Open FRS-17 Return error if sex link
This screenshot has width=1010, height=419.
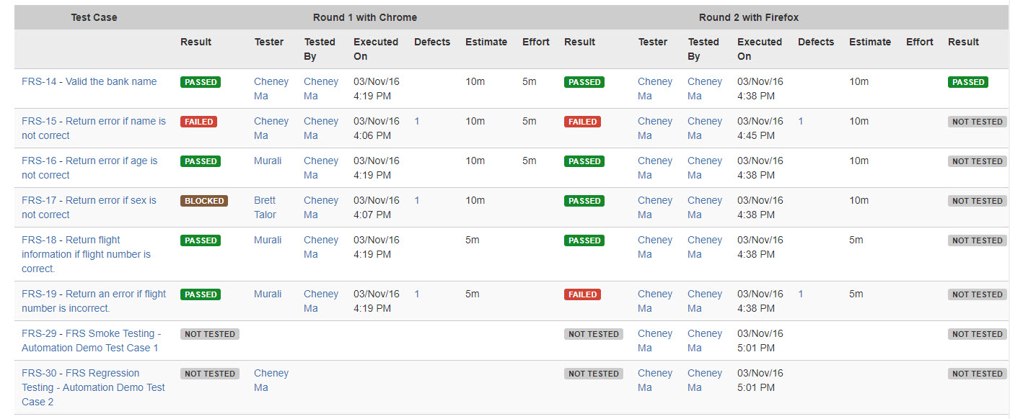pyautogui.click(x=89, y=200)
